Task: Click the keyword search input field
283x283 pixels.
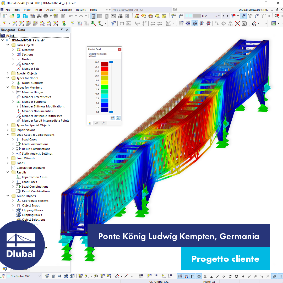Action: click(x=141, y=10)
